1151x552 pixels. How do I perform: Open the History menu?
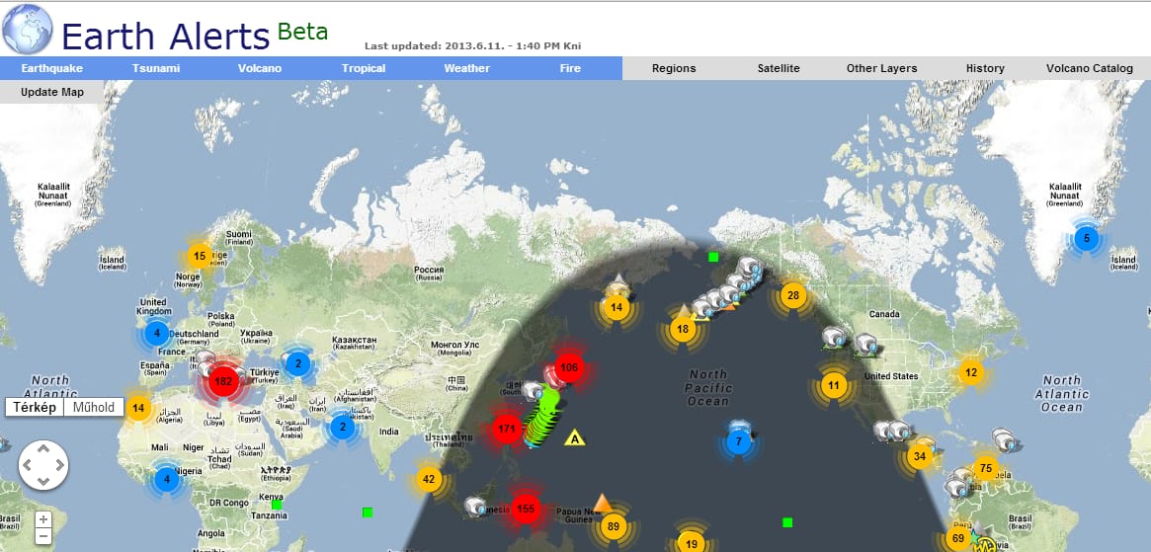pyautogui.click(x=985, y=68)
